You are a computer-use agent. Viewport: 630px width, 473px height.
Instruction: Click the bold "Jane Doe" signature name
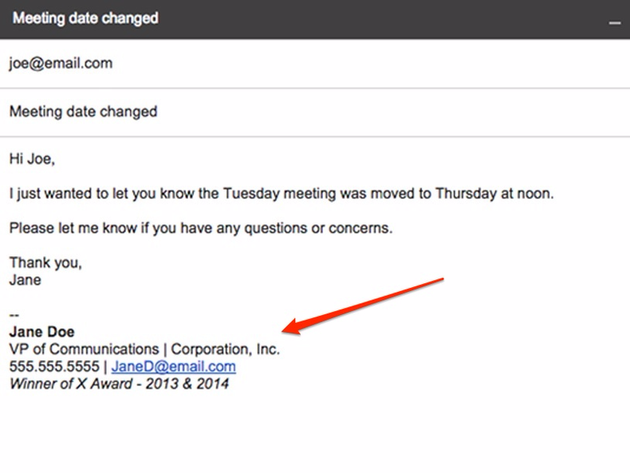41,332
